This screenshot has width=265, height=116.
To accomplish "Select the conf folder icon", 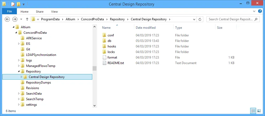I will click(104, 35).
